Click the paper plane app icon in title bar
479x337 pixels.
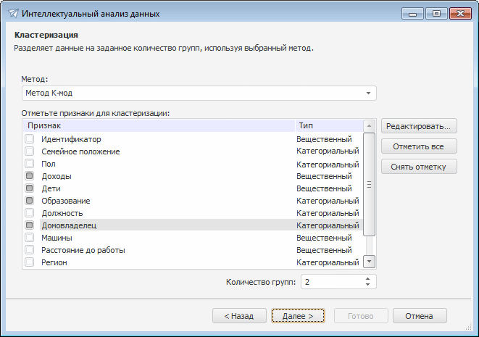[12, 14]
